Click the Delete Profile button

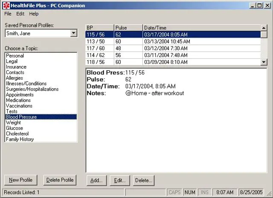pos(60,180)
